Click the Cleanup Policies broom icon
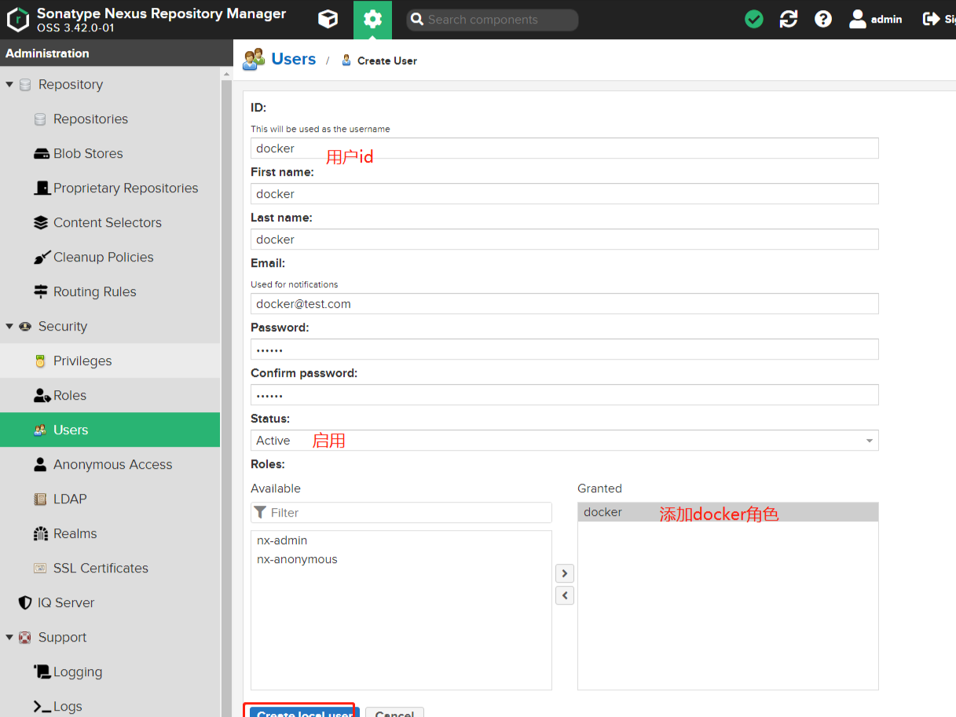The width and height of the screenshot is (956, 717). 42,258
